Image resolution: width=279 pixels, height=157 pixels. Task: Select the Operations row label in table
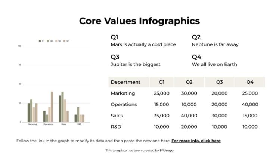coord(124,105)
